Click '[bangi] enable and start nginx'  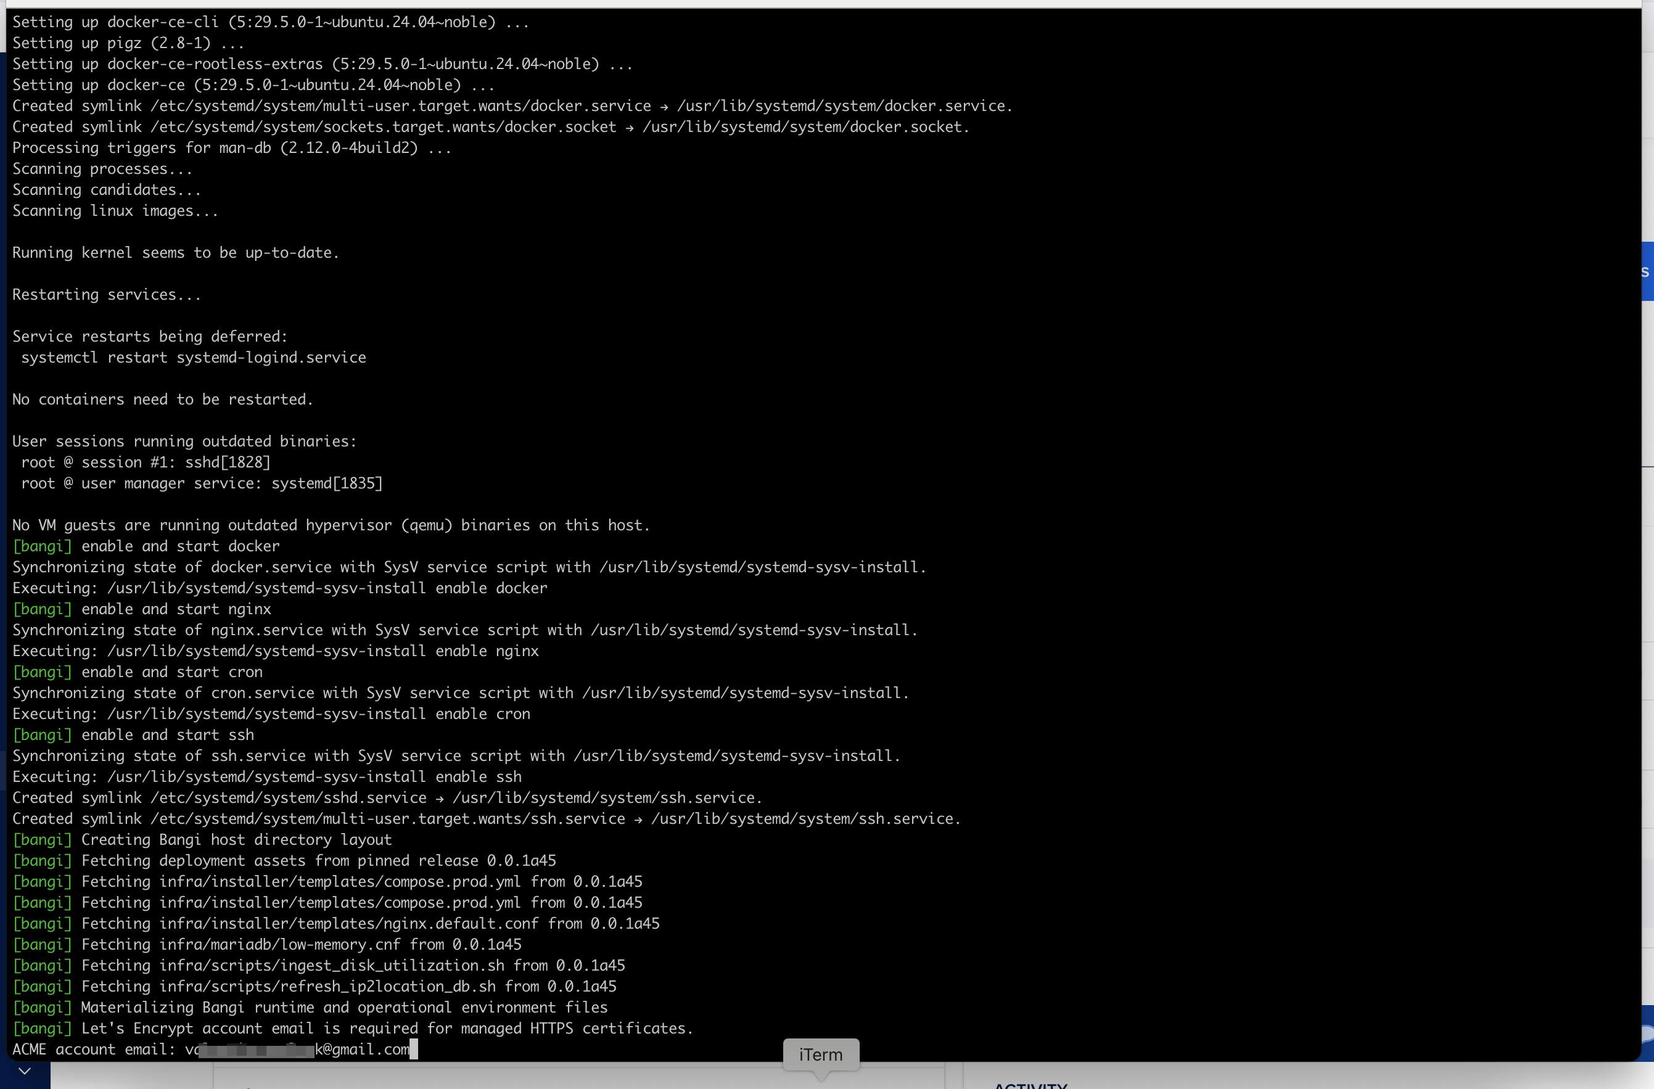(141, 609)
